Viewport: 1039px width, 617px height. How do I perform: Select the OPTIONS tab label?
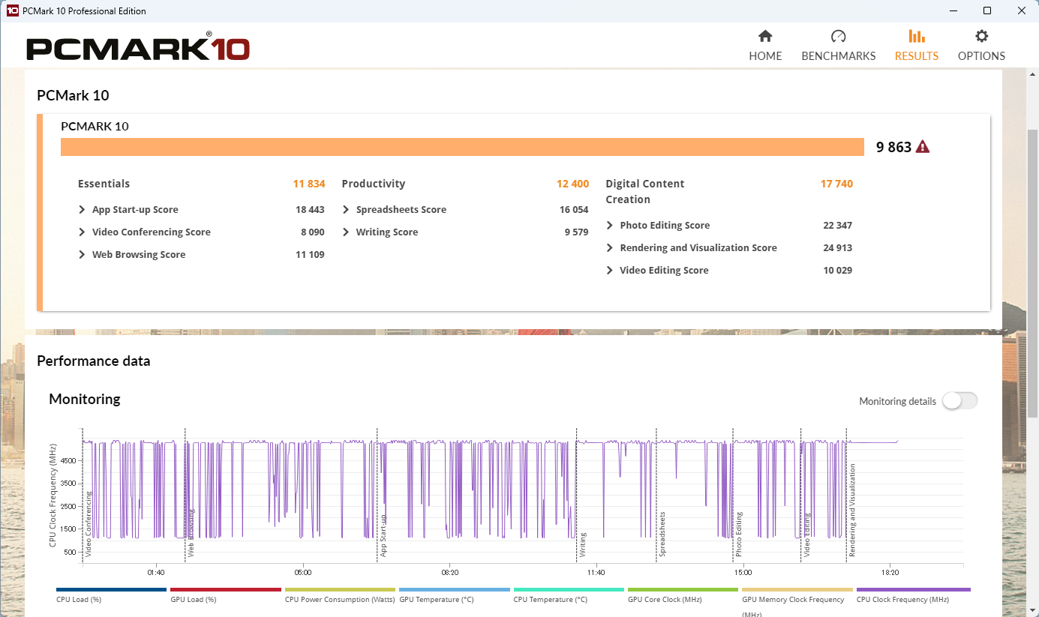click(x=981, y=56)
